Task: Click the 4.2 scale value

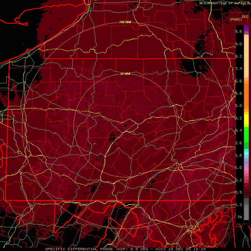Action: coord(238,118)
